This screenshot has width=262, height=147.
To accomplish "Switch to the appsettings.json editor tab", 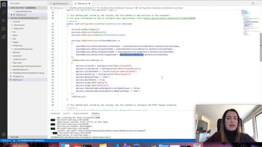I will click(x=60, y=4).
